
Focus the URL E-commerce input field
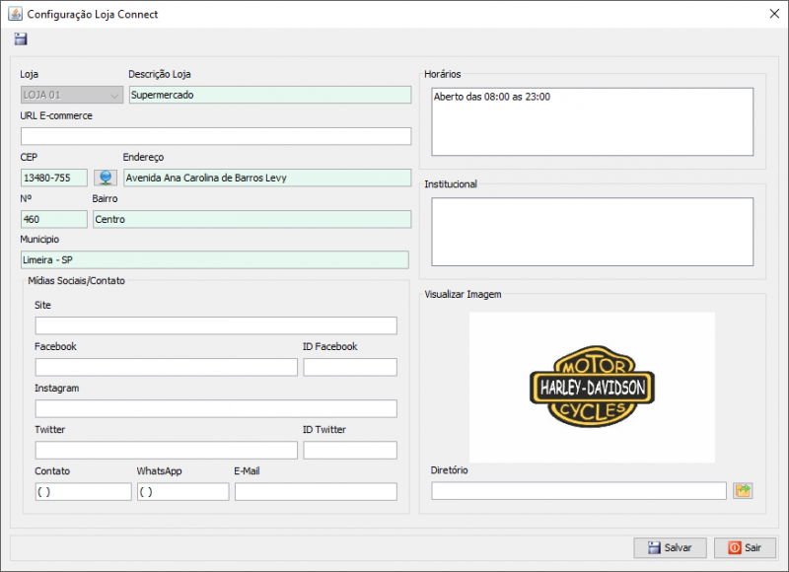point(216,136)
